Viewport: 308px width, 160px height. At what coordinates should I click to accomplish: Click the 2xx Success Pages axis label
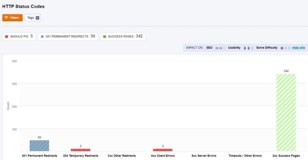click(x=286, y=156)
